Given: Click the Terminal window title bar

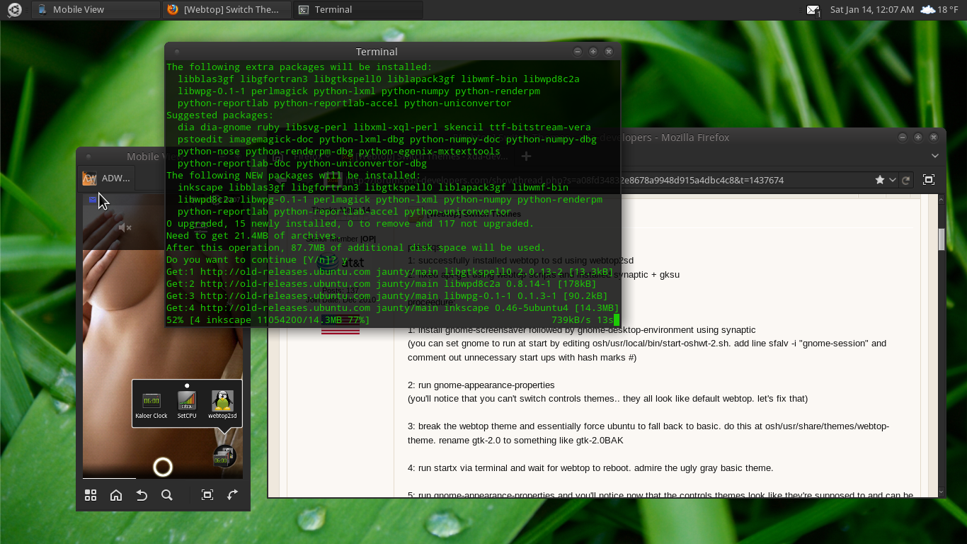Looking at the screenshot, I should point(377,52).
